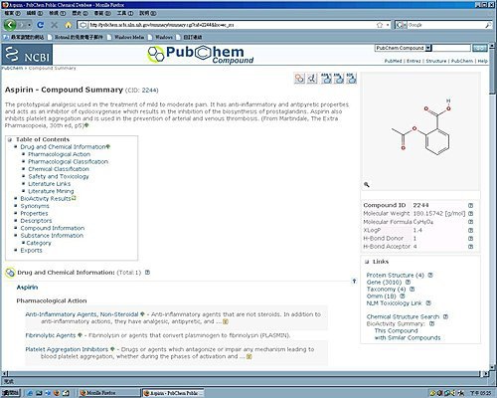Collapse the Table of Contents box
The image size is (497, 398).
[10, 139]
